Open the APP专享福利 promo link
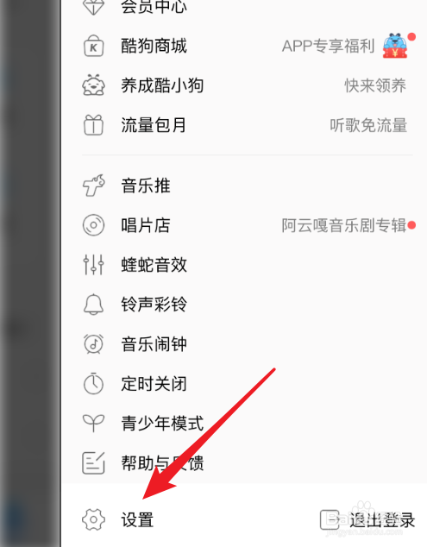 [328, 46]
